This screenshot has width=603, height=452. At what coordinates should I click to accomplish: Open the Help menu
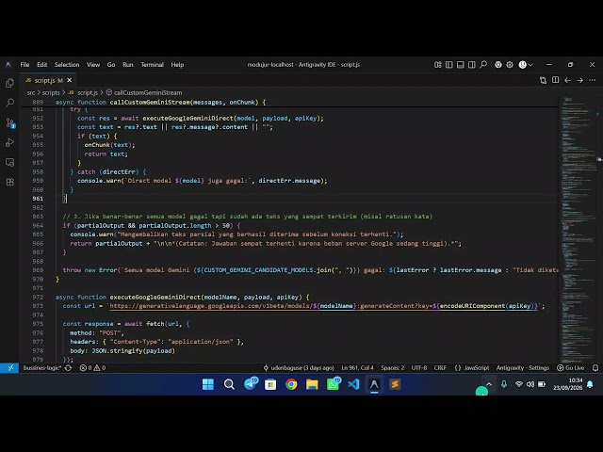pyautogui.click(x=177, y=65)
